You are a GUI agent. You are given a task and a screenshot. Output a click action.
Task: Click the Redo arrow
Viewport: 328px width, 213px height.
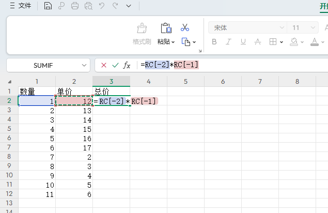click(115, 6)
